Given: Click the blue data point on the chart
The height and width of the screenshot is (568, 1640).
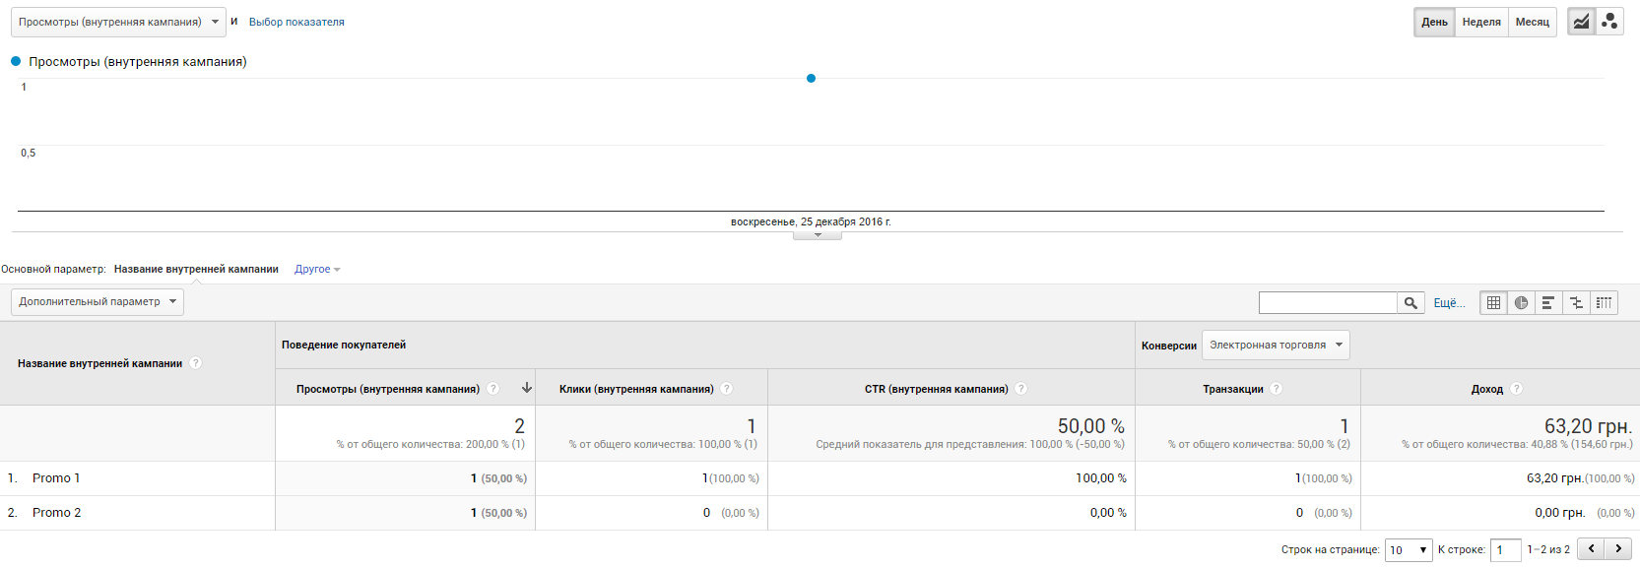Looking at the screenshot, I should click(x=811, y=78).
